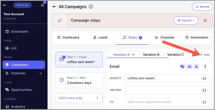Screen dimensions: 215x110
Task: Click the campaign settings gear icon
Action: (205, 21)
